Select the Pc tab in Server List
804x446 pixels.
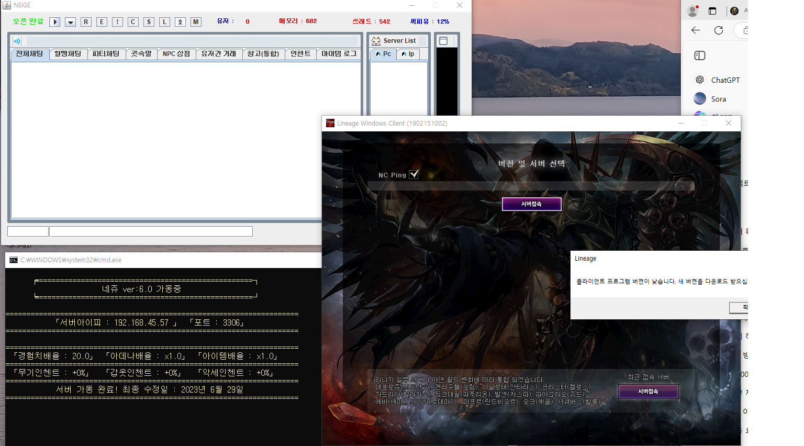(x=383, y=54)
